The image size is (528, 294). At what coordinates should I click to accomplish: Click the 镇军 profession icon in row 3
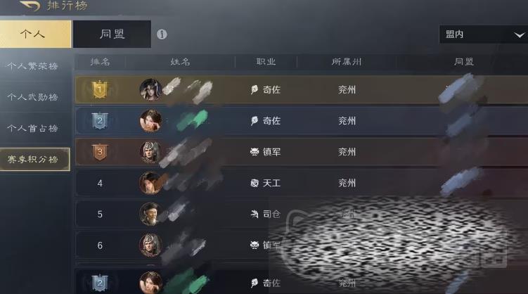pyautogui.click(x=255, y=152)
